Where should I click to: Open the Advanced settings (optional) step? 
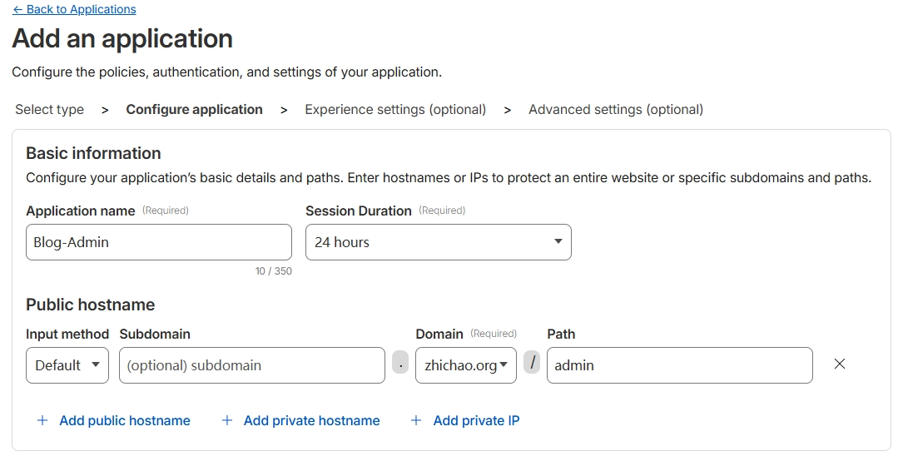click(615, 110)
